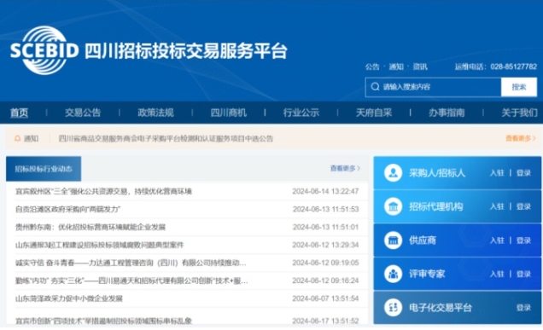Click 入驻 for 供应商
Image resolution: width=543 pixels, height=330 pixels.
[x=497, y=240]
